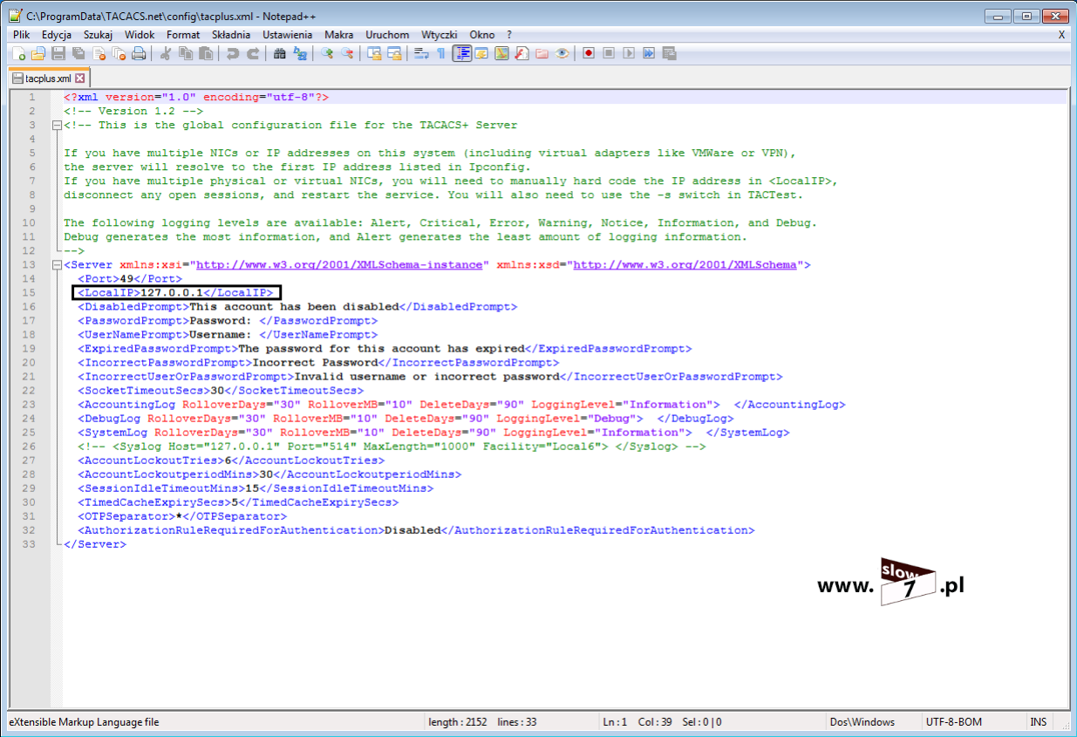Open the Document Map panel icon

501,53
